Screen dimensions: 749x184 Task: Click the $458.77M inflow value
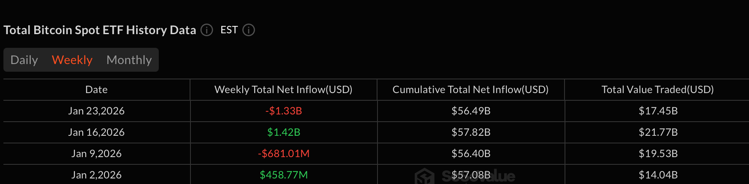[283, 175]
